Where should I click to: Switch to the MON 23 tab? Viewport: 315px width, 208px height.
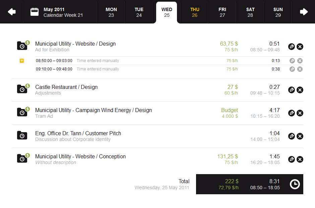coord(111,12)
